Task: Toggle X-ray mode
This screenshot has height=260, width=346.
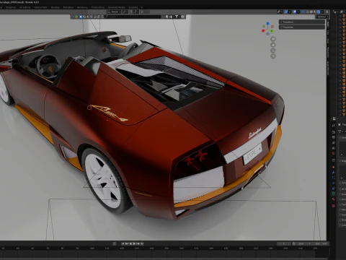Action: 303,12
